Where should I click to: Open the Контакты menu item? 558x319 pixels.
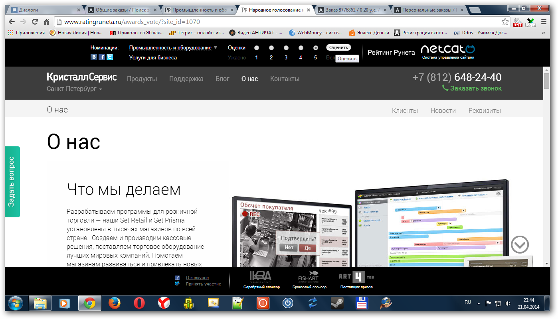tap(285, 79)
